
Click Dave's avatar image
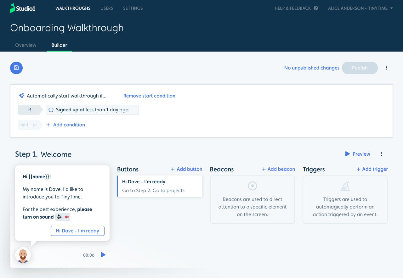pyautogui.click(x=23, y=255)
